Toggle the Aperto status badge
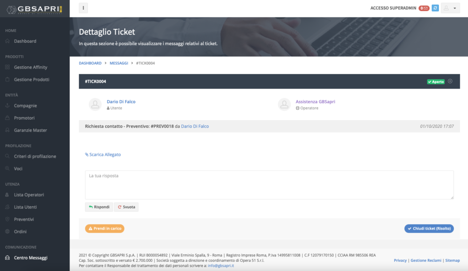468x271 pixels. [x=436, y=82]
